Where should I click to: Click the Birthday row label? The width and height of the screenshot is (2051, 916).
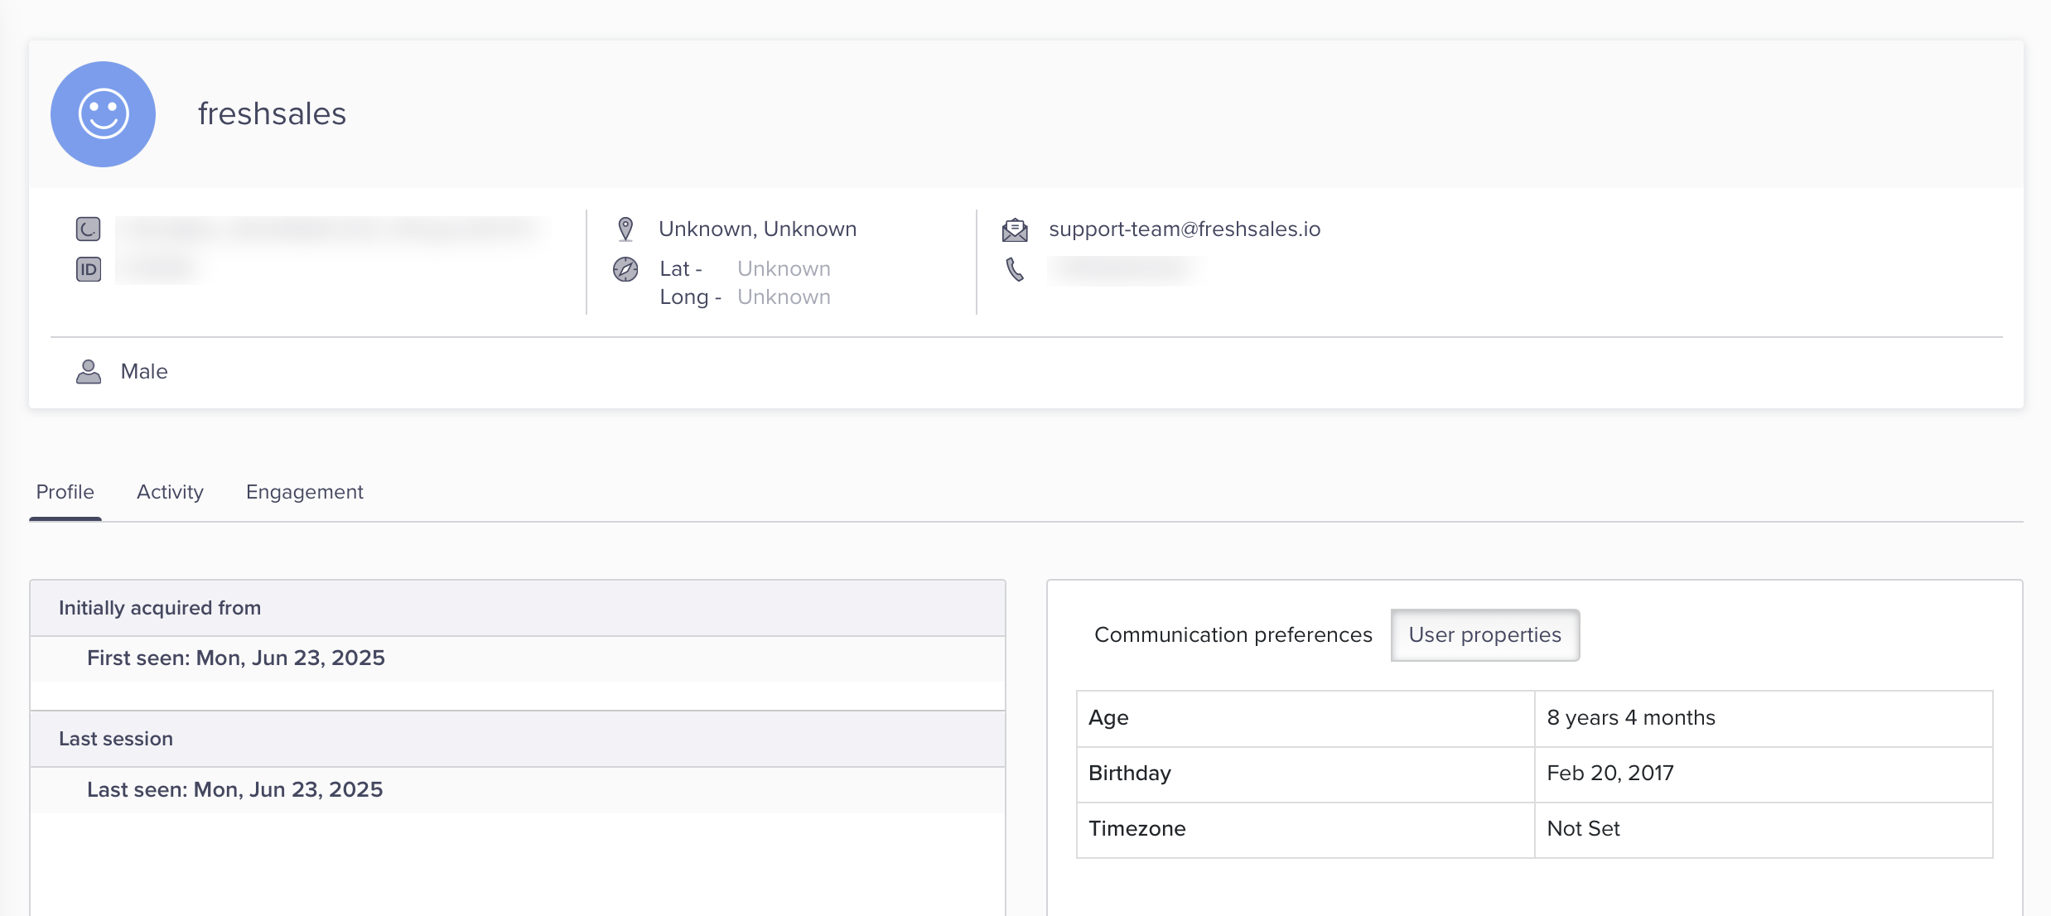(x=1130, y=774)
